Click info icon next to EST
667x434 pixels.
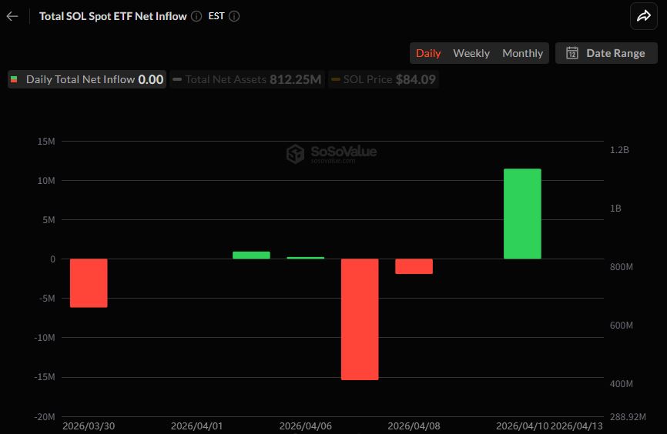[x=234, y=16]
